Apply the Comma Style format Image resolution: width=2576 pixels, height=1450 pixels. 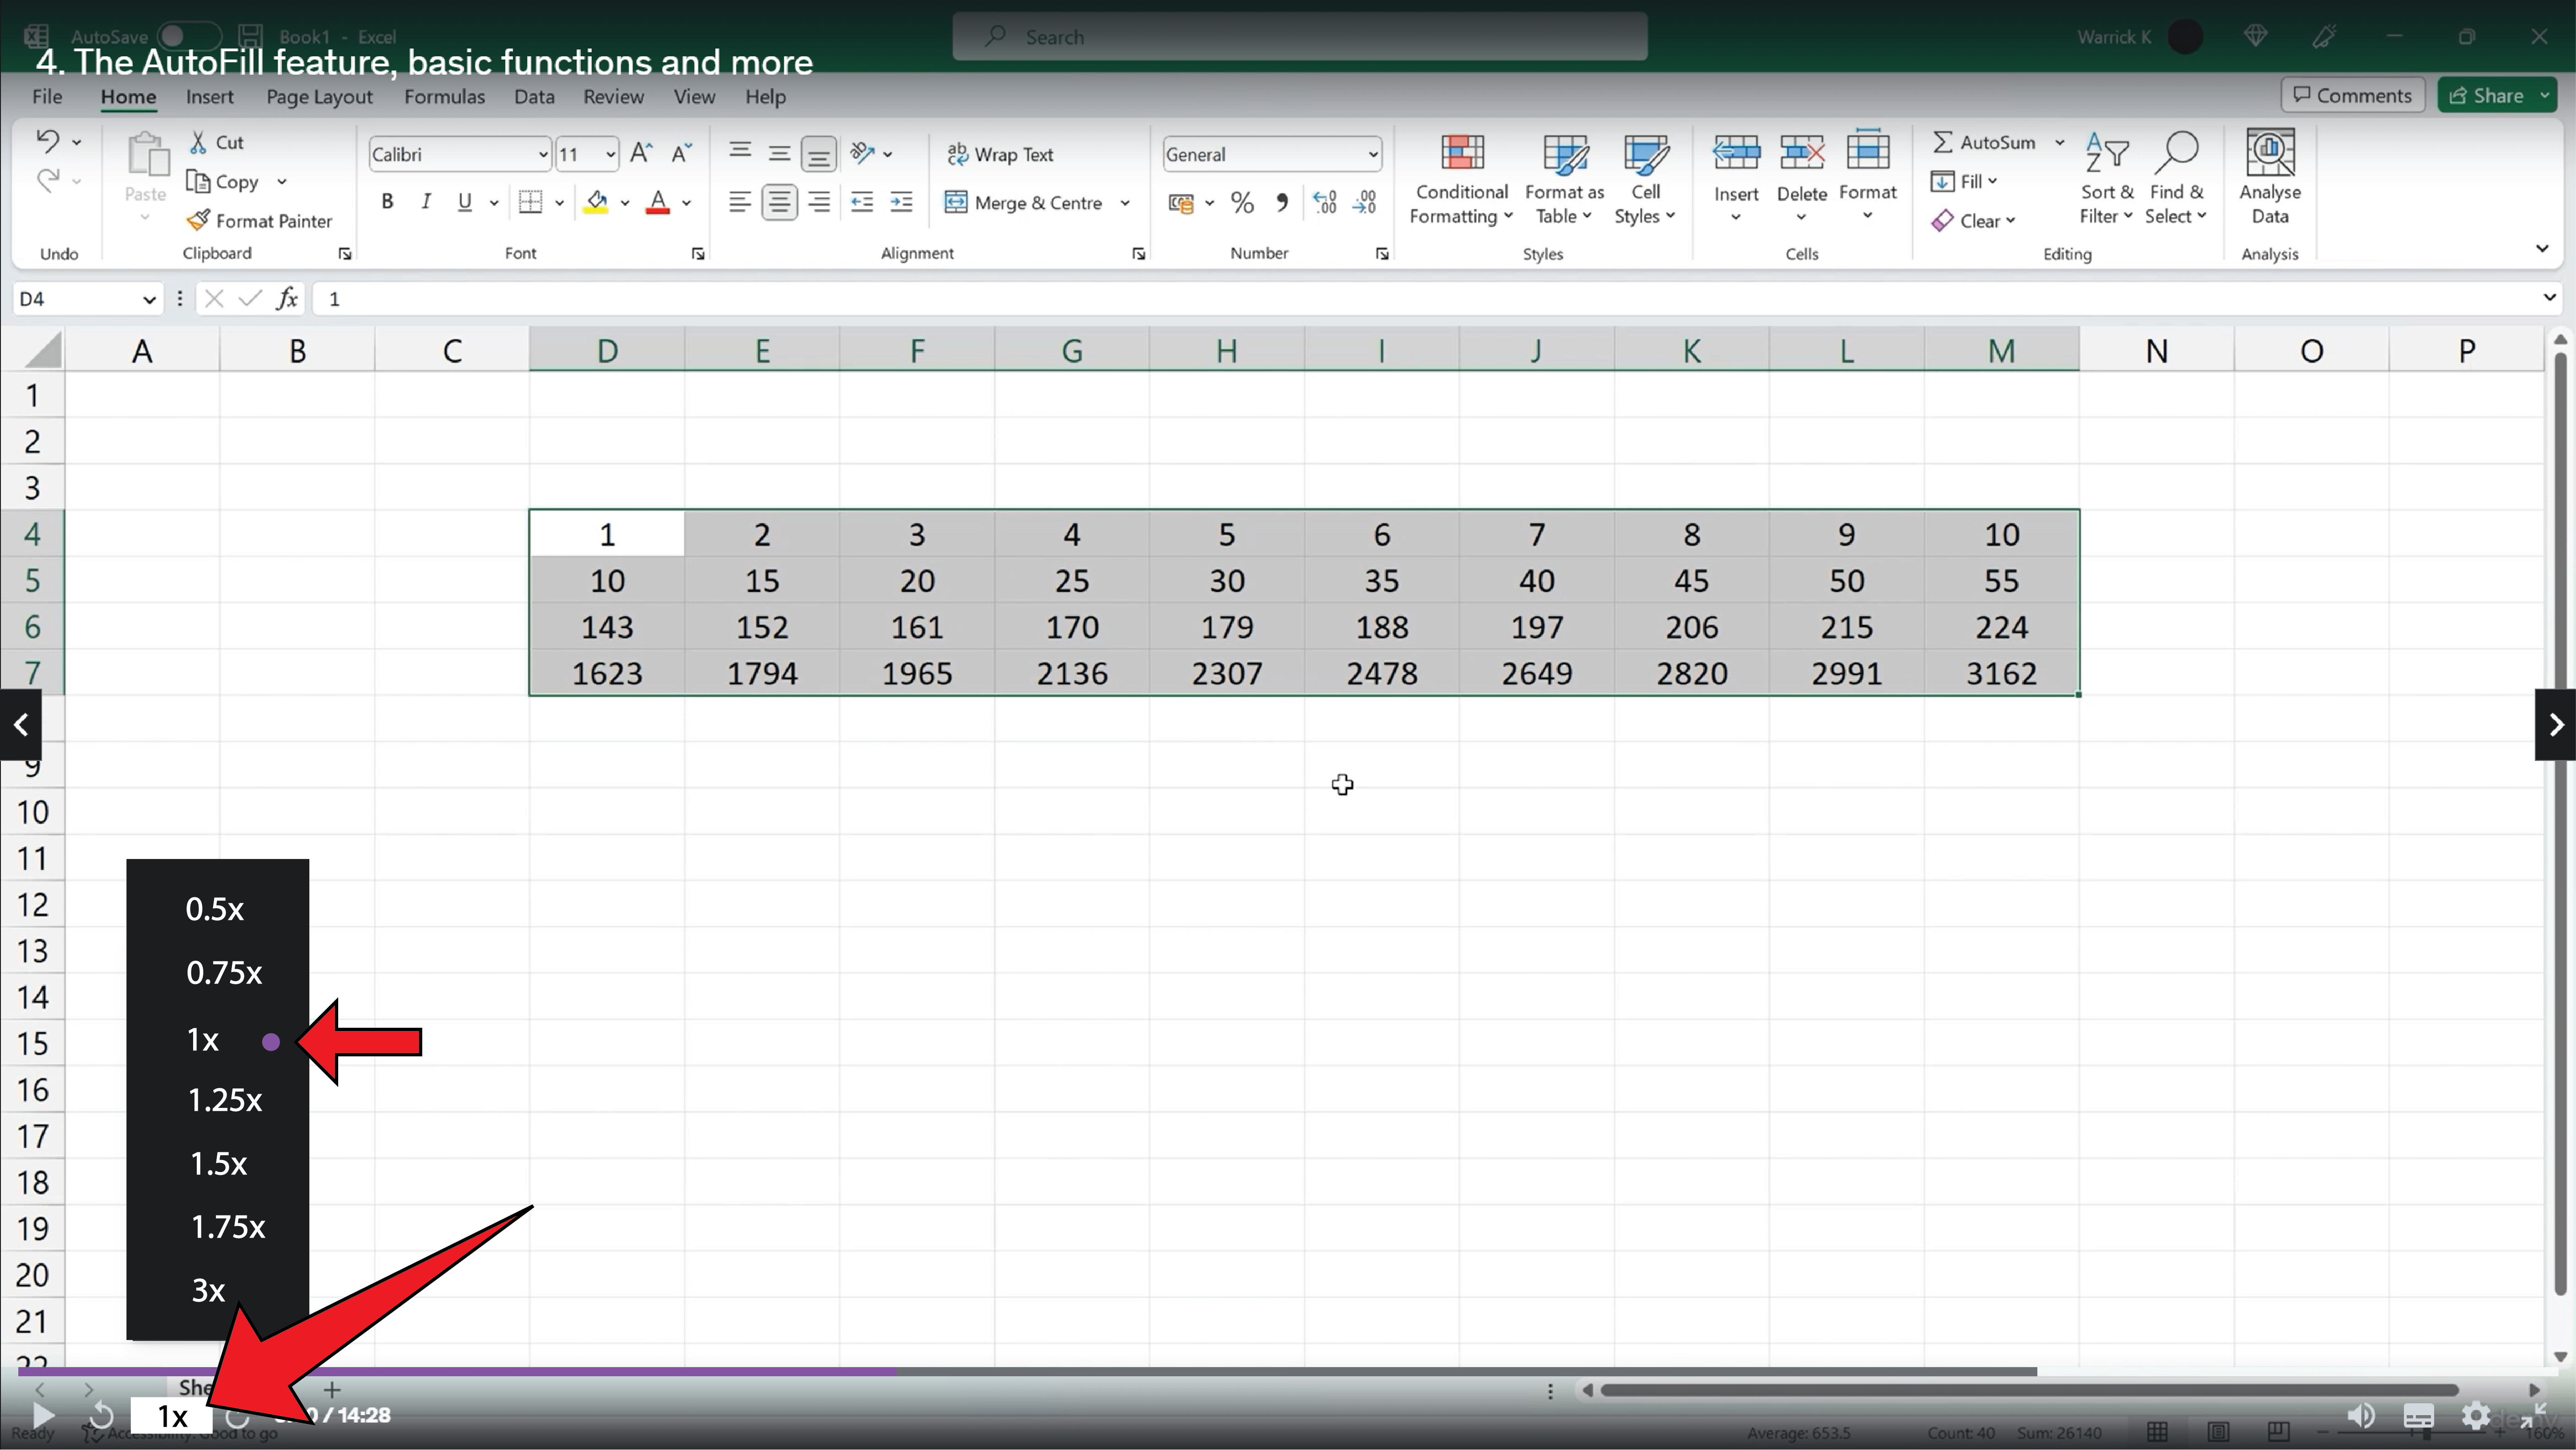(x=1282, y=203)
